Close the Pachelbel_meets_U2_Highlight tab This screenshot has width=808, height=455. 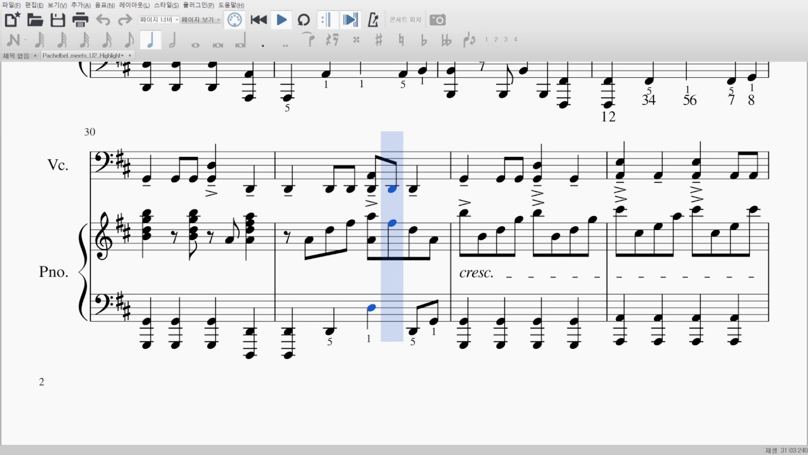point(130,56)
